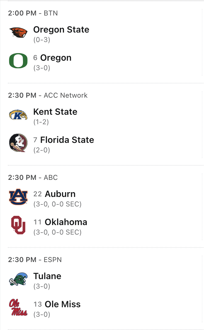Open the Oregon State team link
204x330 pixels.
(61, 30)
